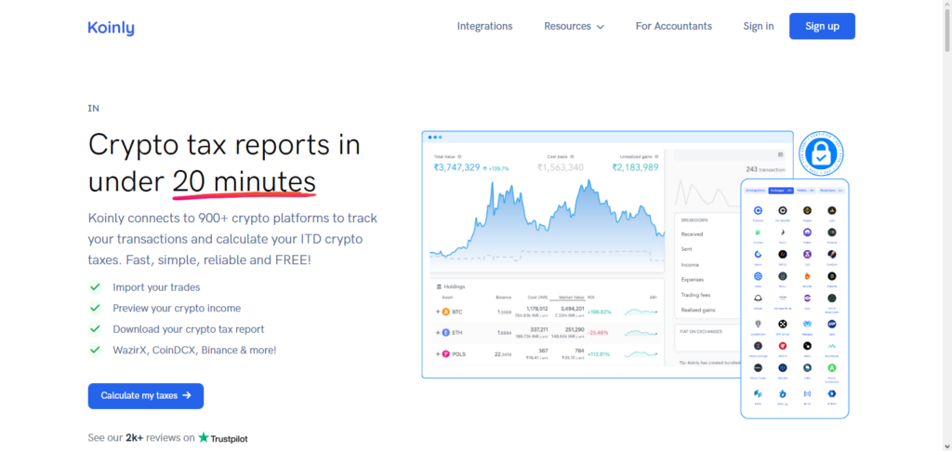Screen dimensions: 952x451
Task: Expand the BTC holdings row plus sign
Action: pos(437,311)
